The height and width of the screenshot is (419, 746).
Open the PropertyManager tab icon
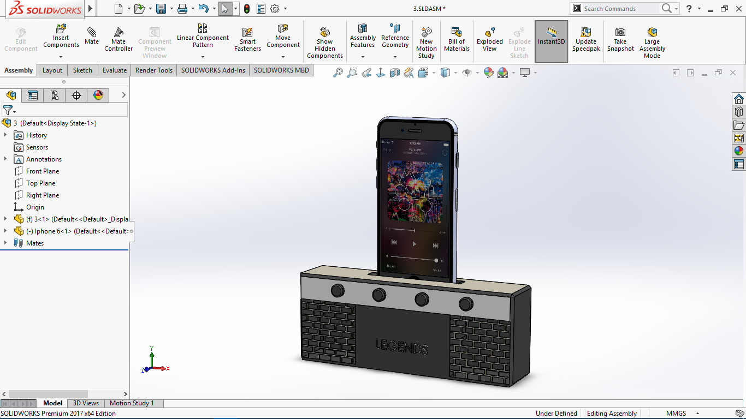33,95
